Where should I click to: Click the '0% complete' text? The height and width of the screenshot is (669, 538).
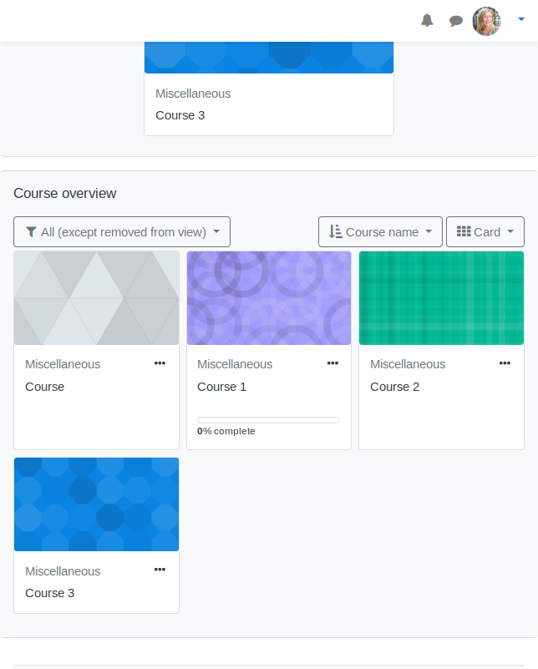pyautogui.click(x=226, y=431)
